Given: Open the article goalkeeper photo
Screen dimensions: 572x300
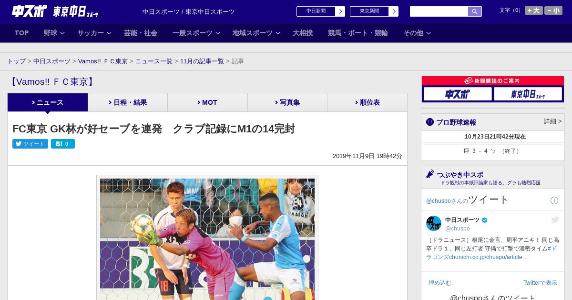Looking at the screenshot, I should pyautogui.click(x=207, y=239).
